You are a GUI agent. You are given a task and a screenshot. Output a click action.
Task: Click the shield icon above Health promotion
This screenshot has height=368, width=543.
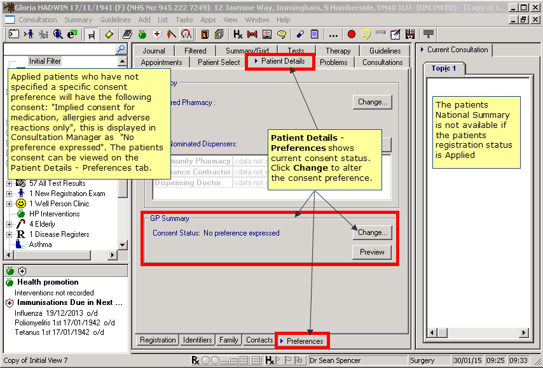(x=22, y=271)
